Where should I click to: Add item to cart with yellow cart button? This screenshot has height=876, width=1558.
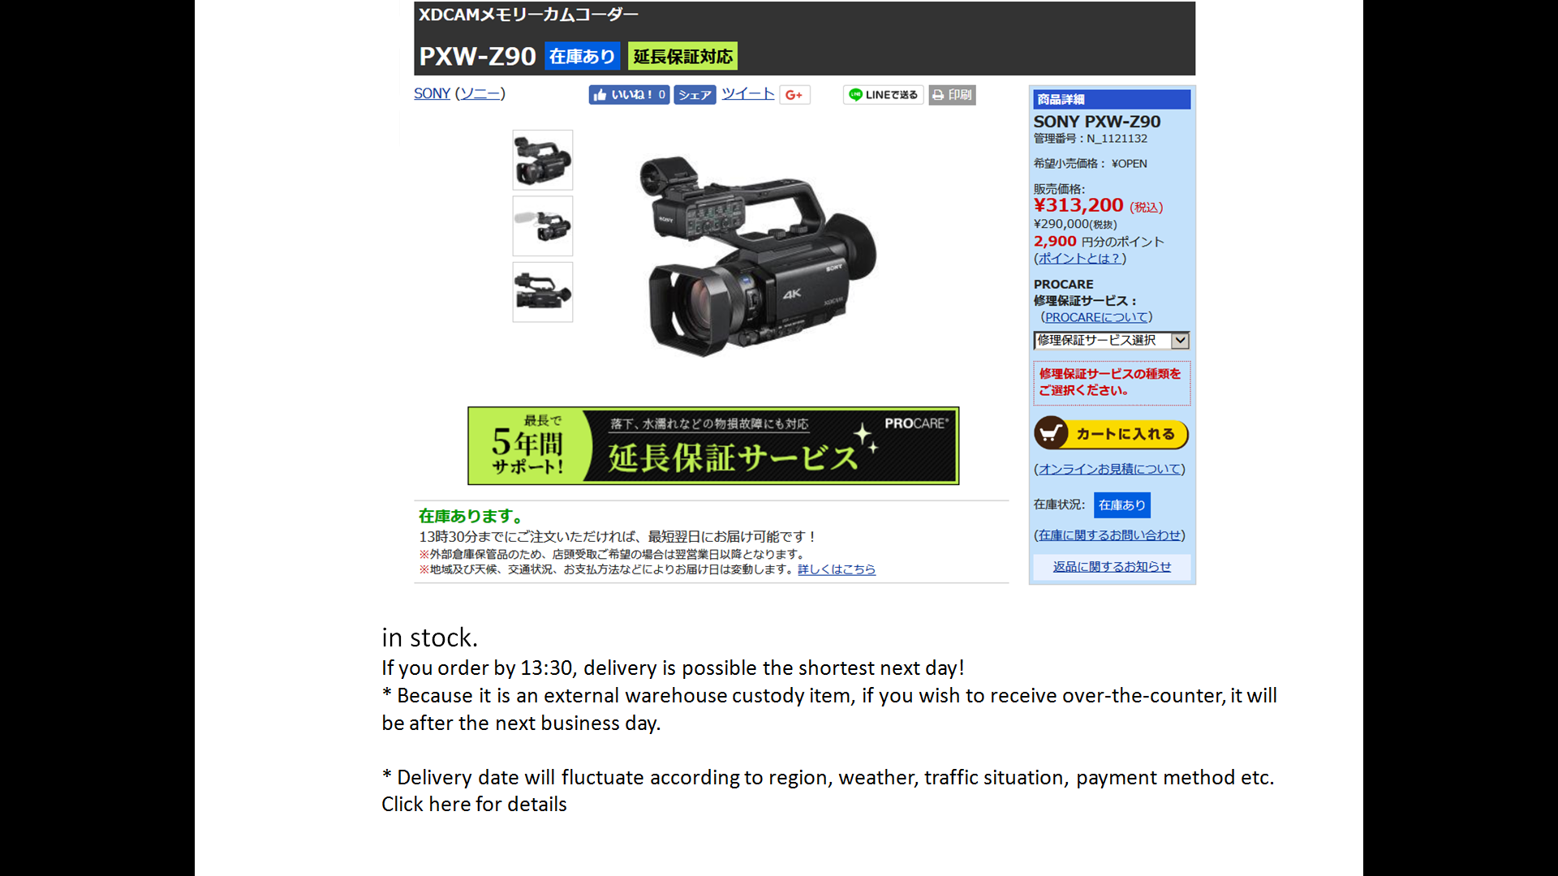click(1111, 434)
